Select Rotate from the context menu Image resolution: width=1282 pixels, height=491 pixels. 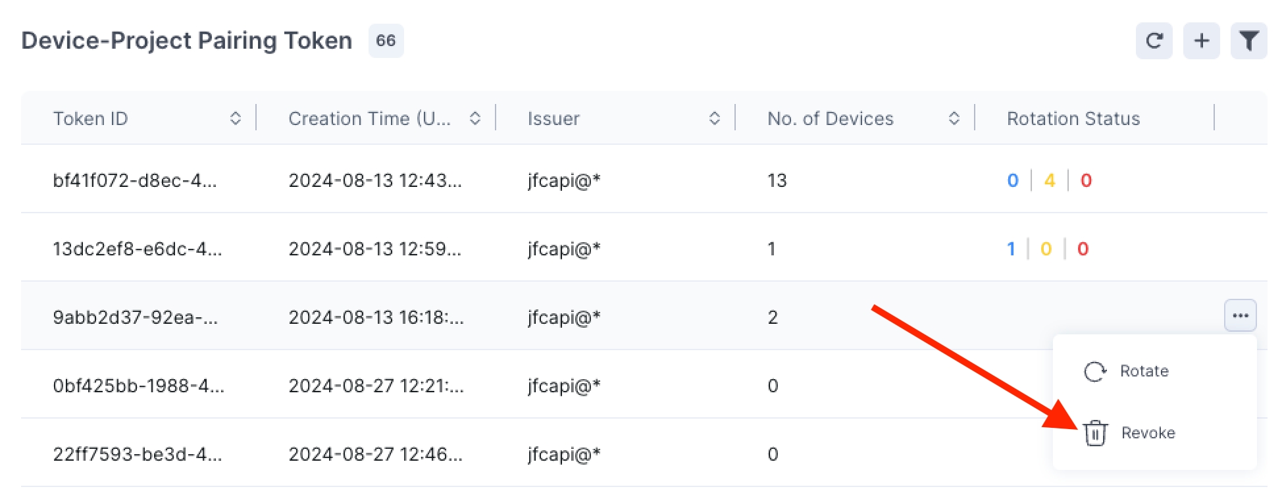1144,371
